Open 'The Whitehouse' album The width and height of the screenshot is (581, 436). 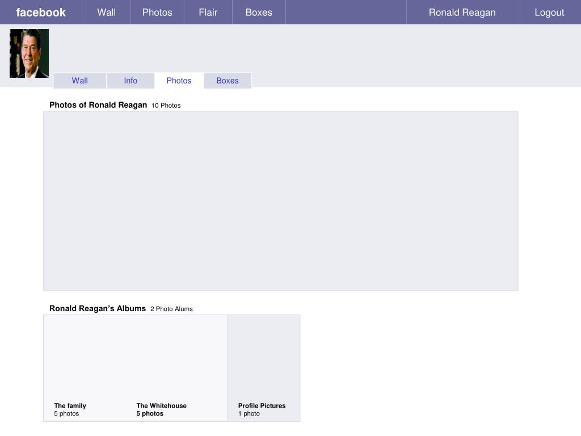162,405
